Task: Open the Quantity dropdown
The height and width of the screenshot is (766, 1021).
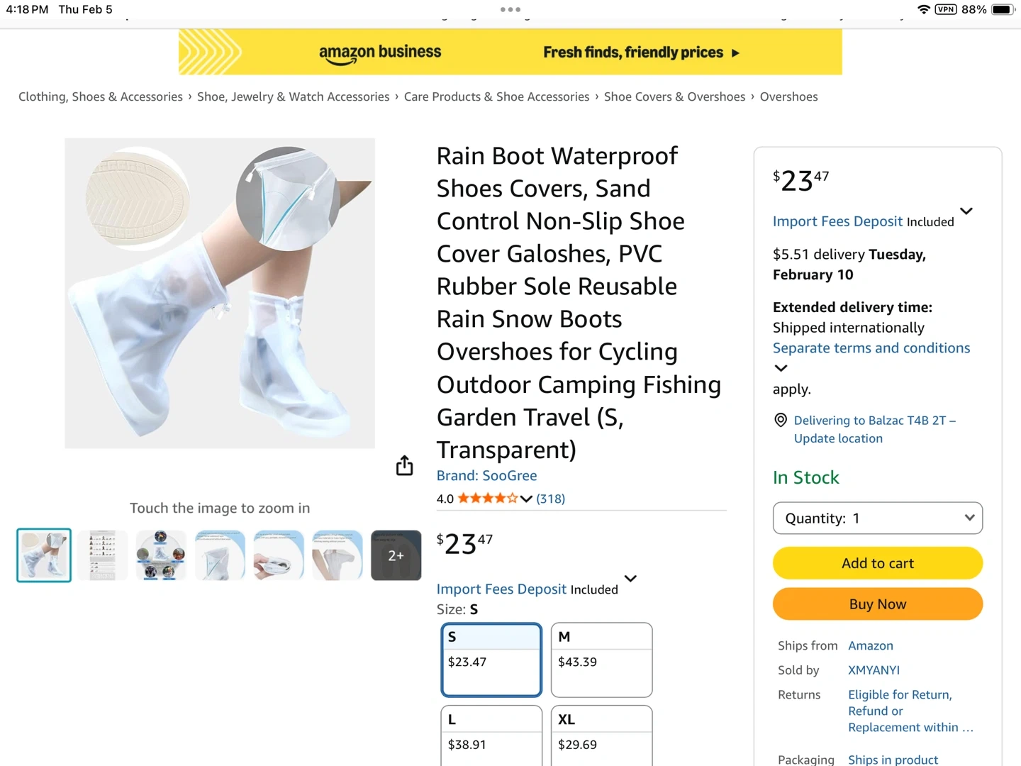Action: (x=878, y=518)
